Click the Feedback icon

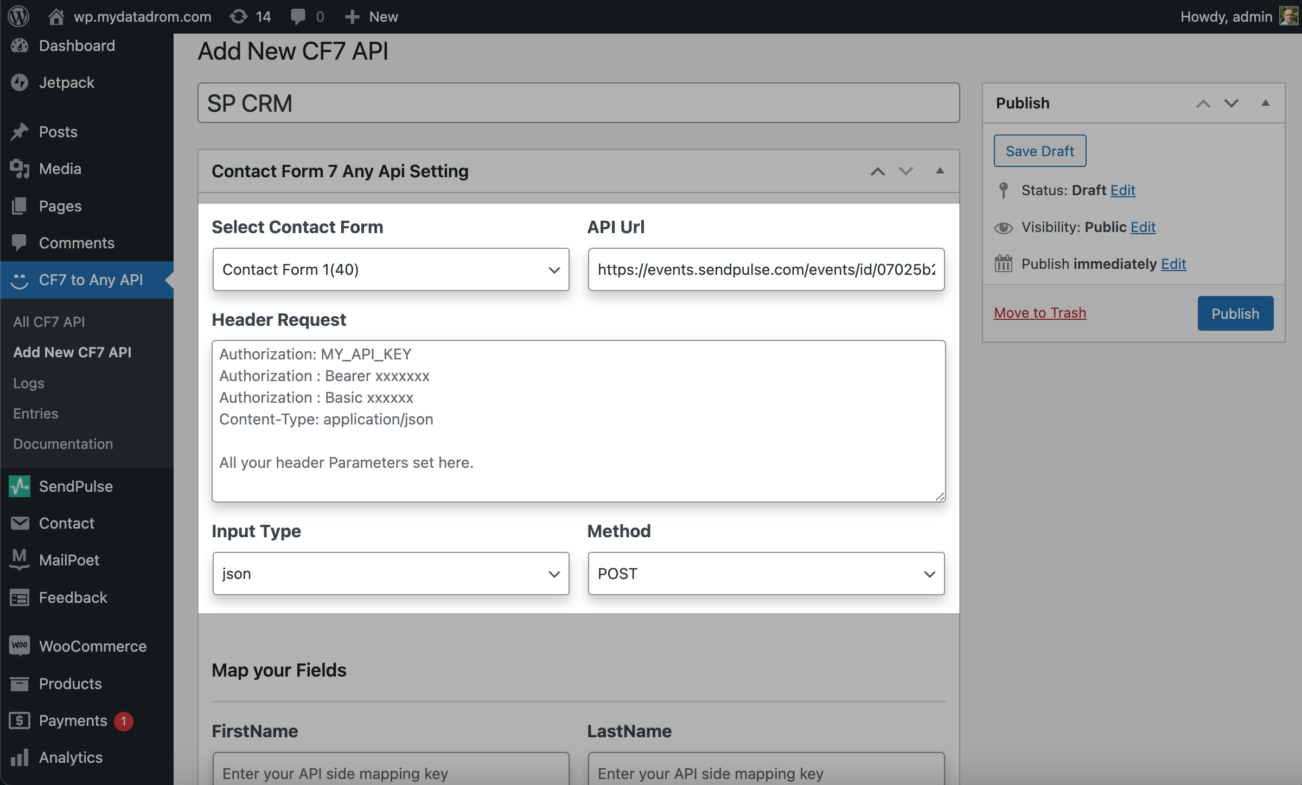20,597
